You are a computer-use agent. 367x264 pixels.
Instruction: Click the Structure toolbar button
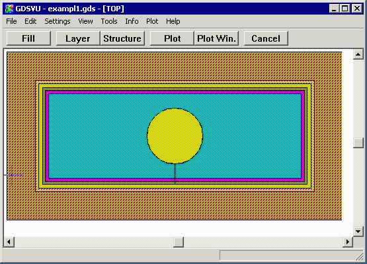pyautogui.click(x=122, y=38)
